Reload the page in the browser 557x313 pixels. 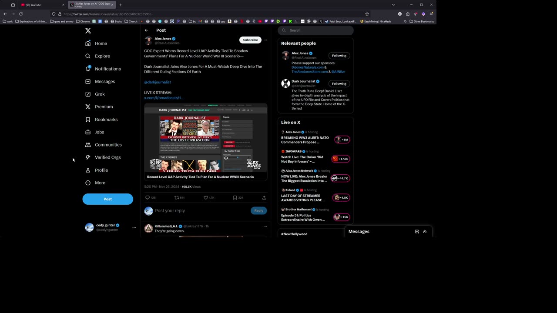tap(20, 14)
